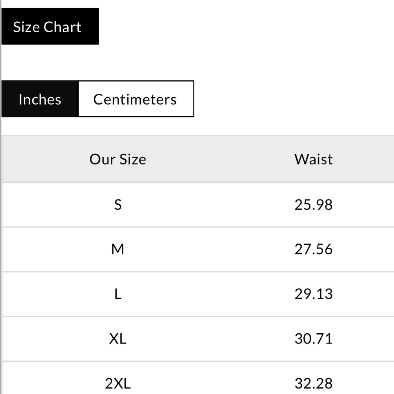Click the letter S in Size Chart
The width and height of the screenshot is (394, 394).
pos(17,27)
